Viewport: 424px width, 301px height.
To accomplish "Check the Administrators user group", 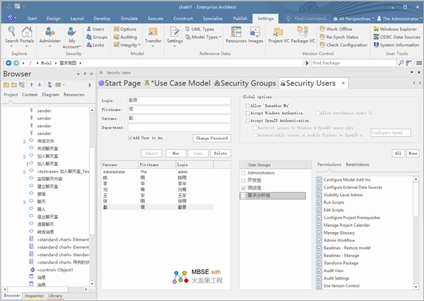I will click(x=243, y=173).
